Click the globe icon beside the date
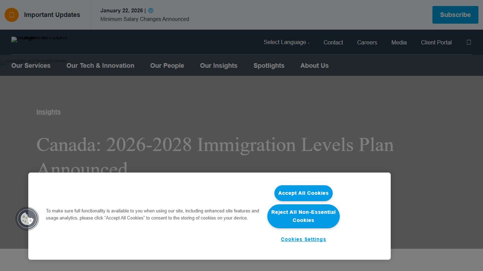The height and width of the screenshot is (271, 483). click(151, 10)
